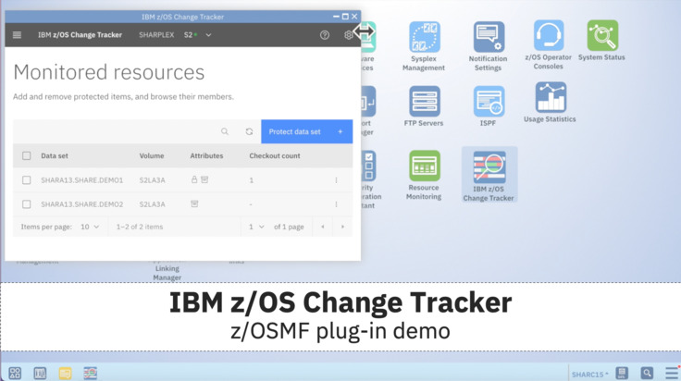681x381 pixels.
Task: Open the settings gear in Change Tracker
Action: pos(348,35)
